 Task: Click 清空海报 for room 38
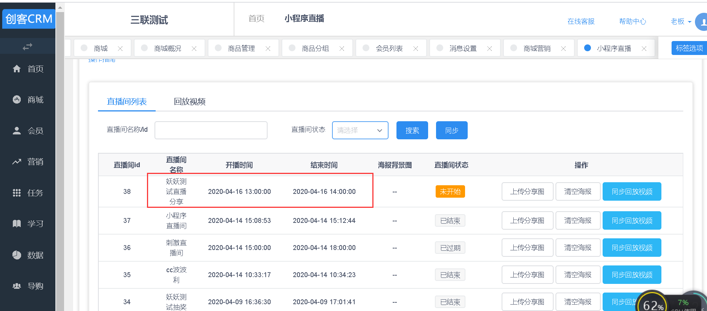(578, 192)
